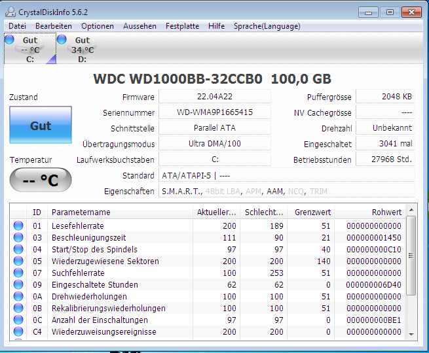
Task: Maximize the CrystalDiskInfo window
Action: click(390, 12)
